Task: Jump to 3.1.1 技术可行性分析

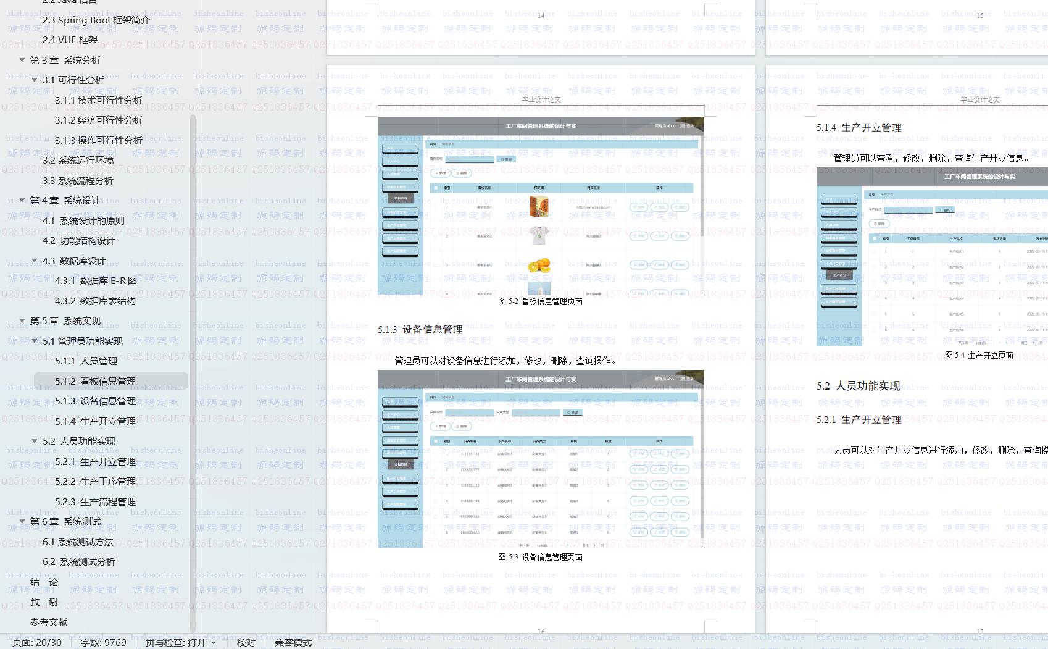Action: pos(99,100)
